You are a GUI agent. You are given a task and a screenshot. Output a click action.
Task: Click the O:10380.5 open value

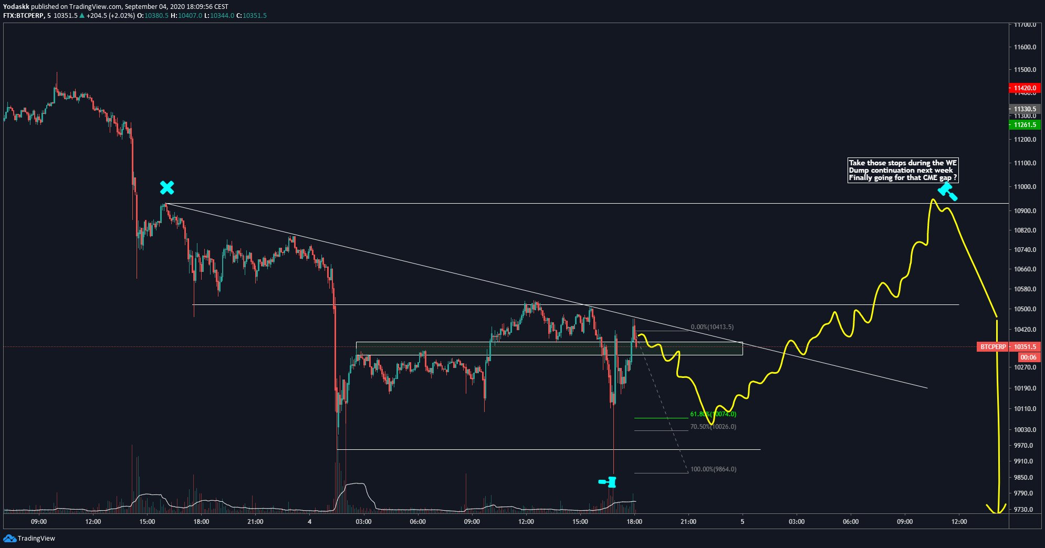tap(153, 16)
